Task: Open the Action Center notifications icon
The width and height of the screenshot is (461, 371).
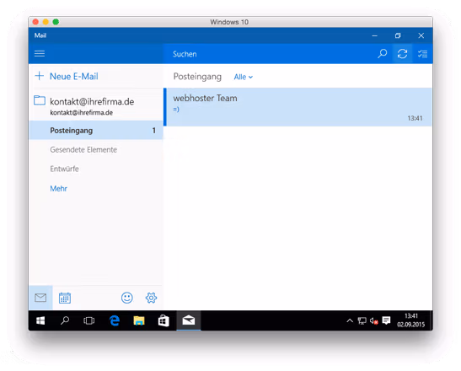Action: click(x=386, y=320)
